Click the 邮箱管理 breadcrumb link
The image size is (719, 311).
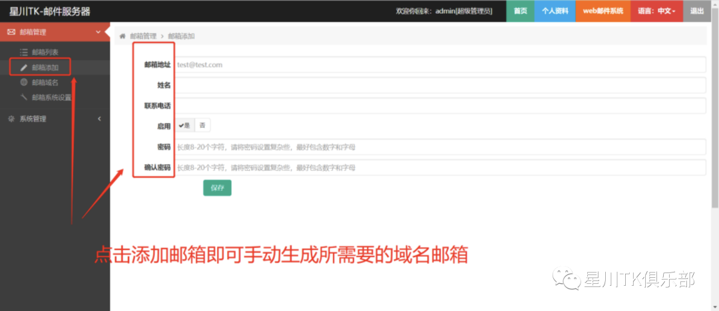(143, 36)
